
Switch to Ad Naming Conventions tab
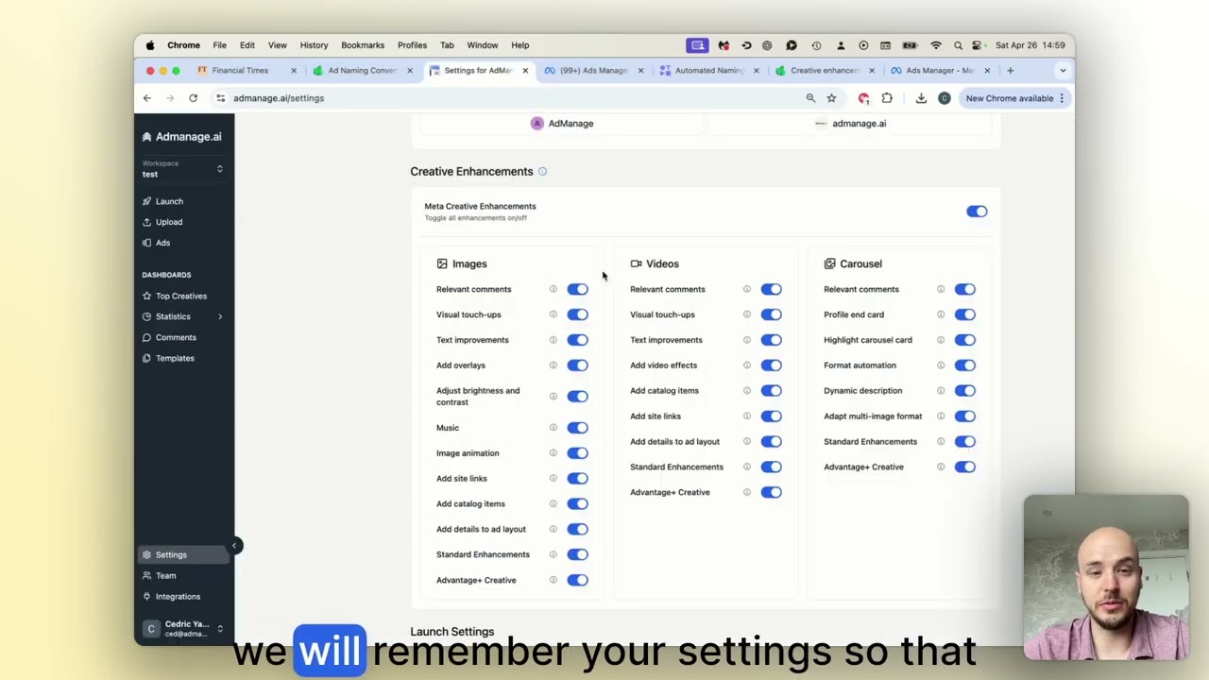point(362,71)
